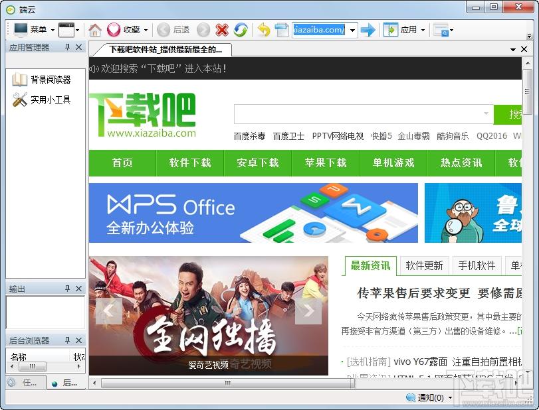Close the current browser tab
Viewport: 539px width, 410px height.
(x=524, y=49)
